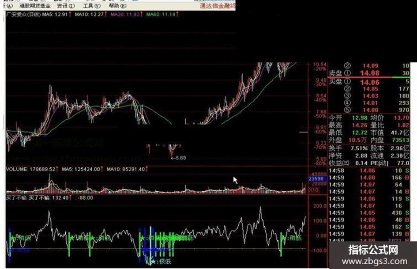The height and width of the screenshot is (269, 417).
Task: Click the 市值 value 41.7亿
Action: coord(400,133)
